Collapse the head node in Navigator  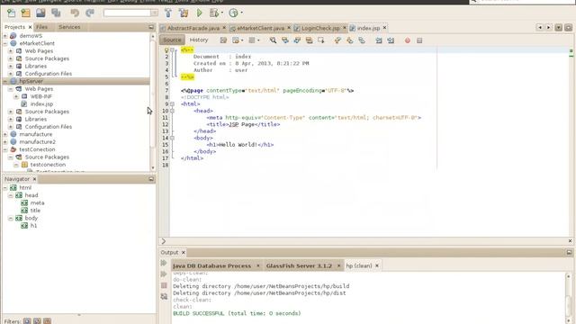click(11, 195)
